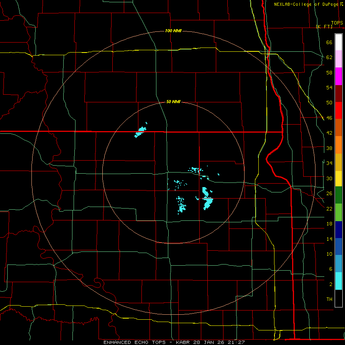This screenshot has width=345, height=345.
Task: Click the black TH threshold swatch
Action: point(338,298)
